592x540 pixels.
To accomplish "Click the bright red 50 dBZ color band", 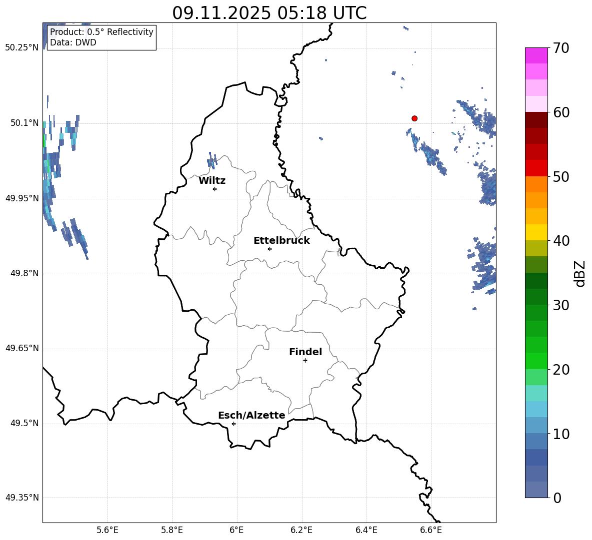I will pos(536,168).
